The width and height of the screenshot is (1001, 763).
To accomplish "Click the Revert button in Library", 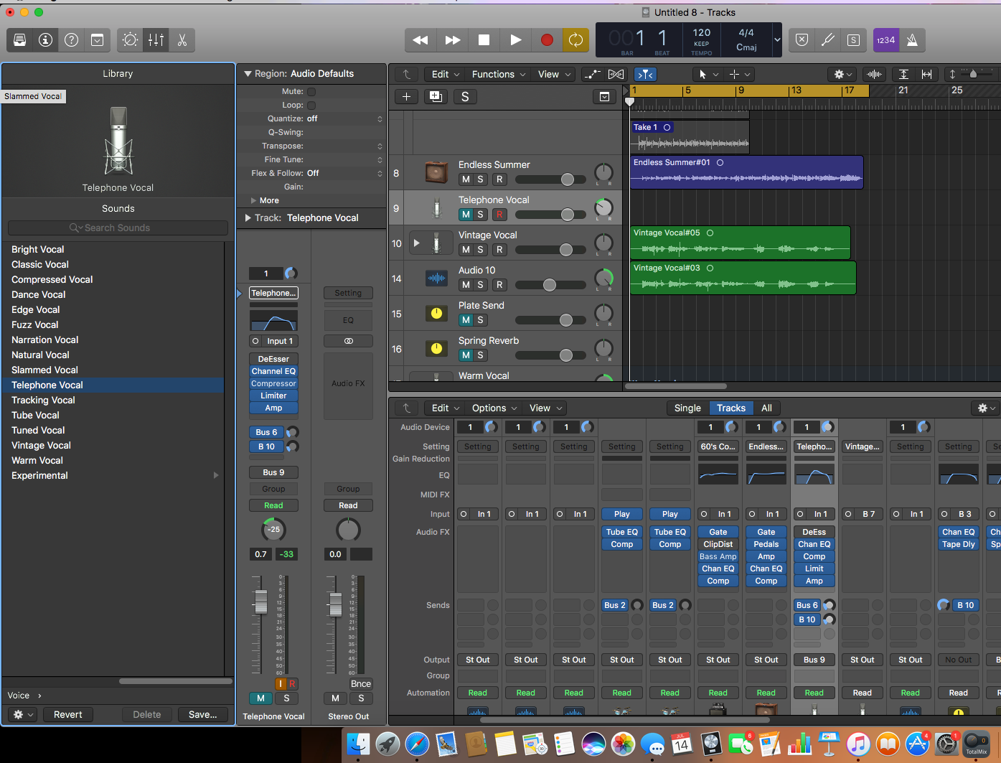I will click(x=68, y=715).
